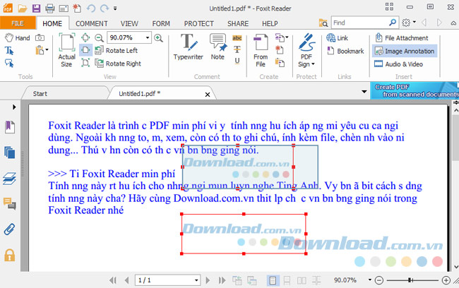Select the Image Annotation tool

coord(405,51)
